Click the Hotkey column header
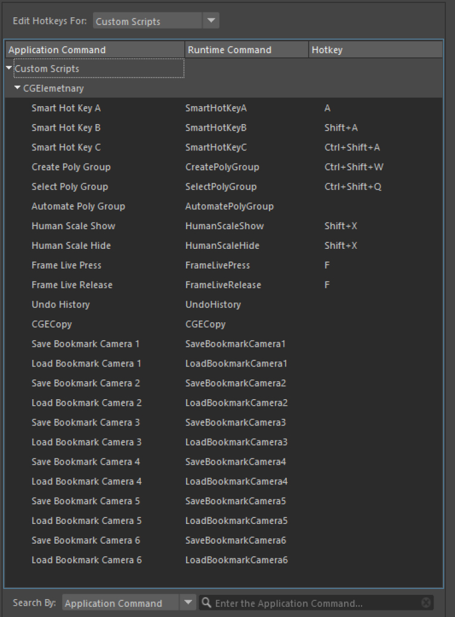 [375, 50]
